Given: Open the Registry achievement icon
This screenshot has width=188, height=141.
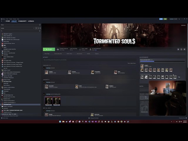Looking at the screenshot, I should point(107,86).
